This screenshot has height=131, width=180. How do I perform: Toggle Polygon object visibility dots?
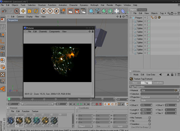[x=148, y=18]
